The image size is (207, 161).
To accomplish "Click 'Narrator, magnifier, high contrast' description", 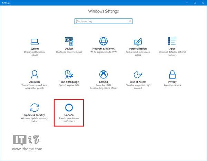I will click(138, 87).
